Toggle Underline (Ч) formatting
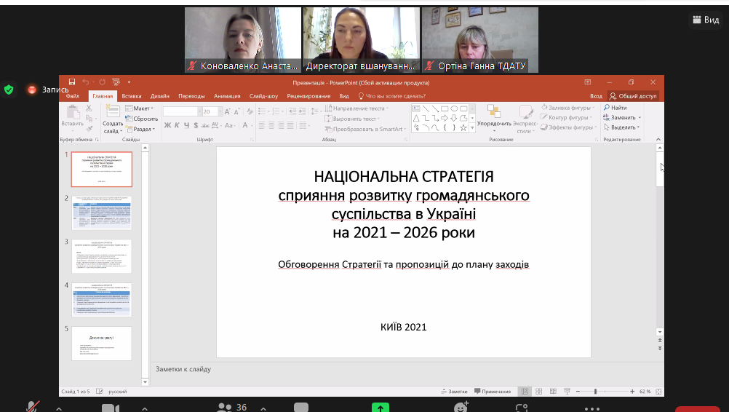Viewport: 729px width, 412px height. [x=186, y=125]
